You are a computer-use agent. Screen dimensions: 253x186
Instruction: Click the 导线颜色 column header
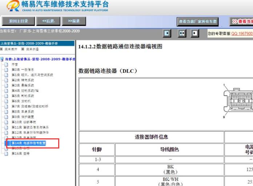pyautogui.click(x=169, y=150)
